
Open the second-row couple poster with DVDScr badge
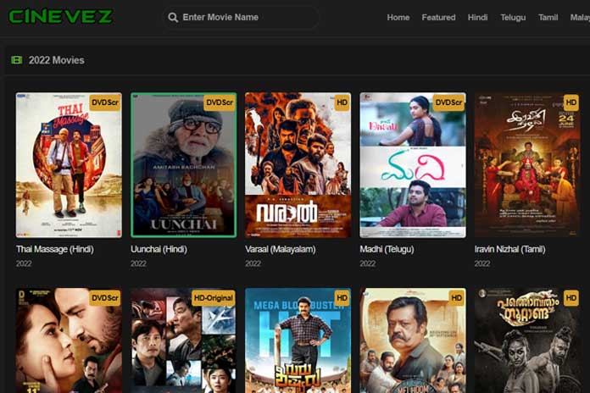tap(69, 340)
